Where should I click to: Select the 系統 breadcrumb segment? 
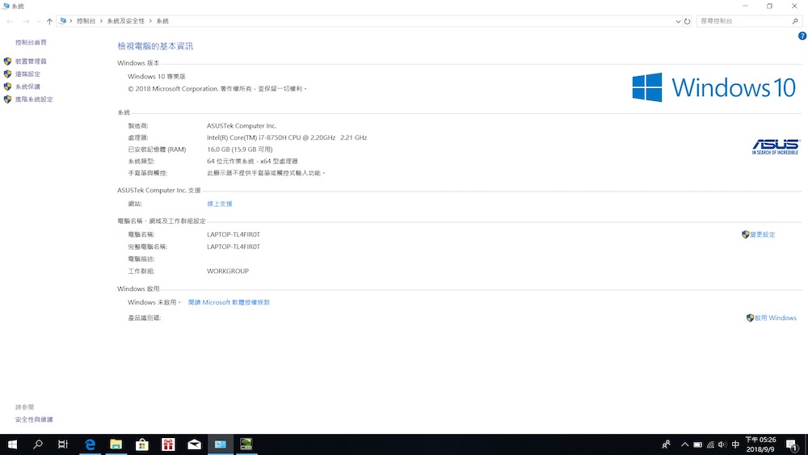pos(162,21)
